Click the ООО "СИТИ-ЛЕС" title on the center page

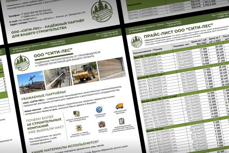(53, 53)
